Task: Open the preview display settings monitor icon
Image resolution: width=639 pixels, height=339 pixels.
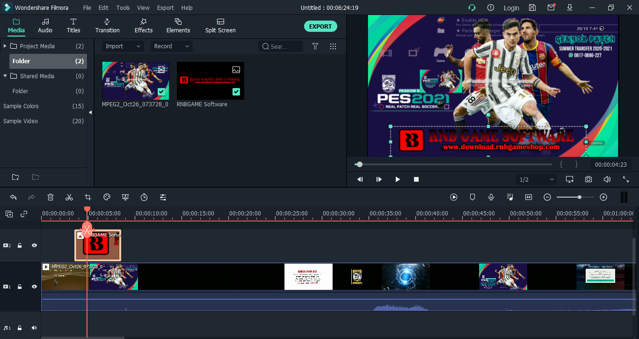Action: (x=570, y=179)
